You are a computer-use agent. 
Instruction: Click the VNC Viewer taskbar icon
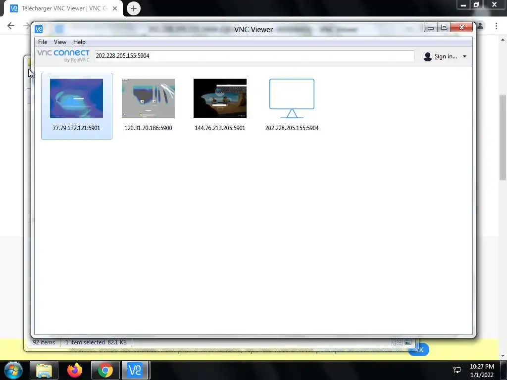(135, 370)
